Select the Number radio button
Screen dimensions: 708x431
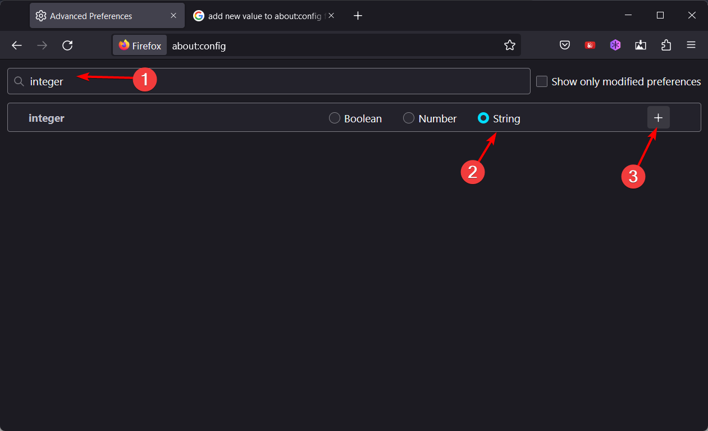[x=409, y=118]
